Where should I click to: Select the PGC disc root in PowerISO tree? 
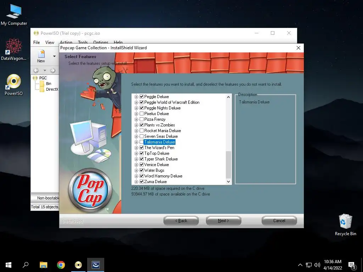click(43, 78)
